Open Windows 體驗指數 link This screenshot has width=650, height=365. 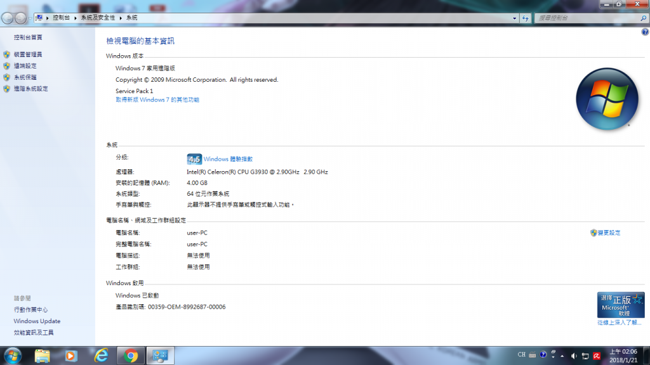tap(228, 159)
